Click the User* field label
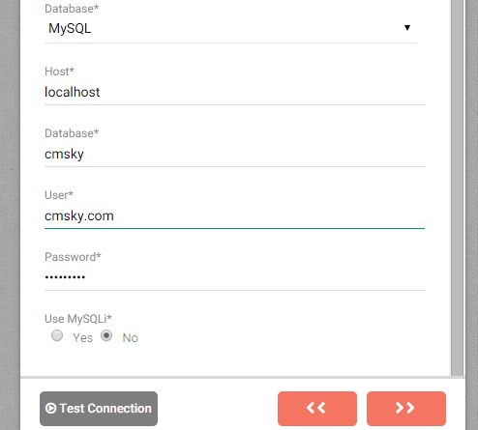Screen dimensions: 478x430 59,195
